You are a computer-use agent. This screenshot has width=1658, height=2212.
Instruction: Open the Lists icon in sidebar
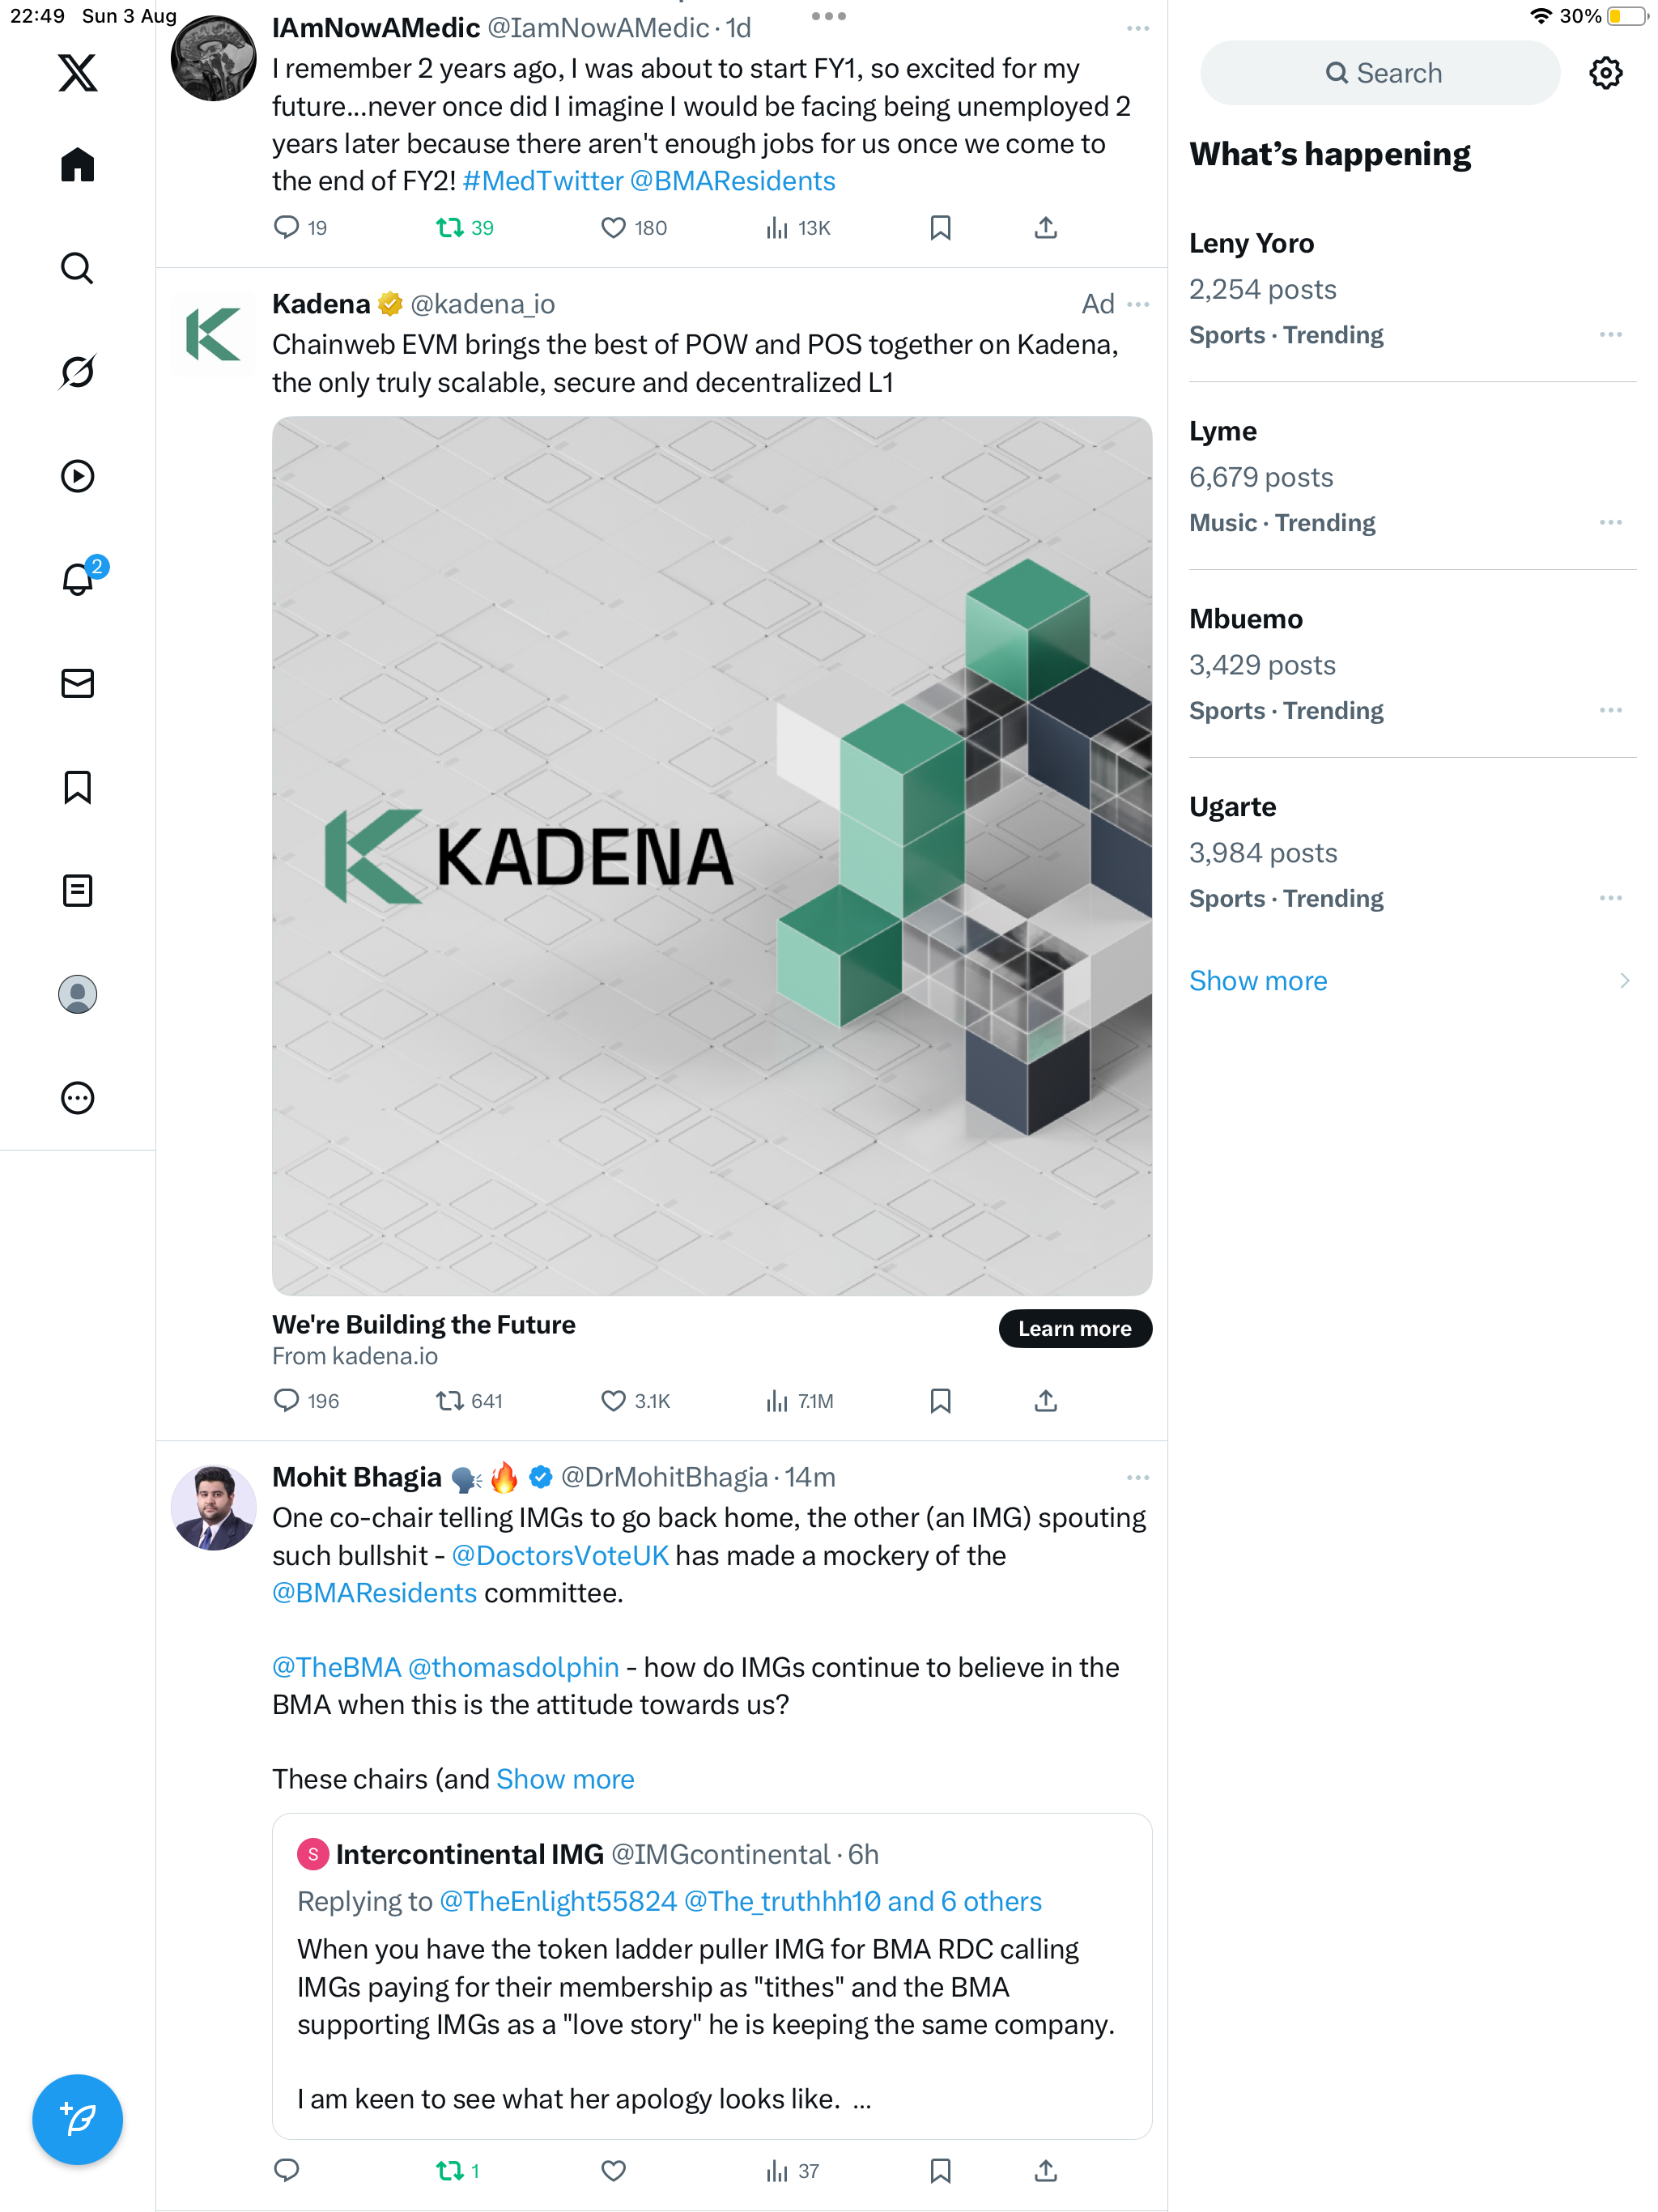point(77,890)
